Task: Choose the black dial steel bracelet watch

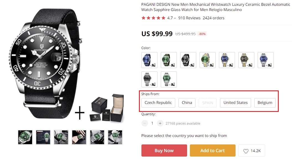Action: [x=149, y=79]
